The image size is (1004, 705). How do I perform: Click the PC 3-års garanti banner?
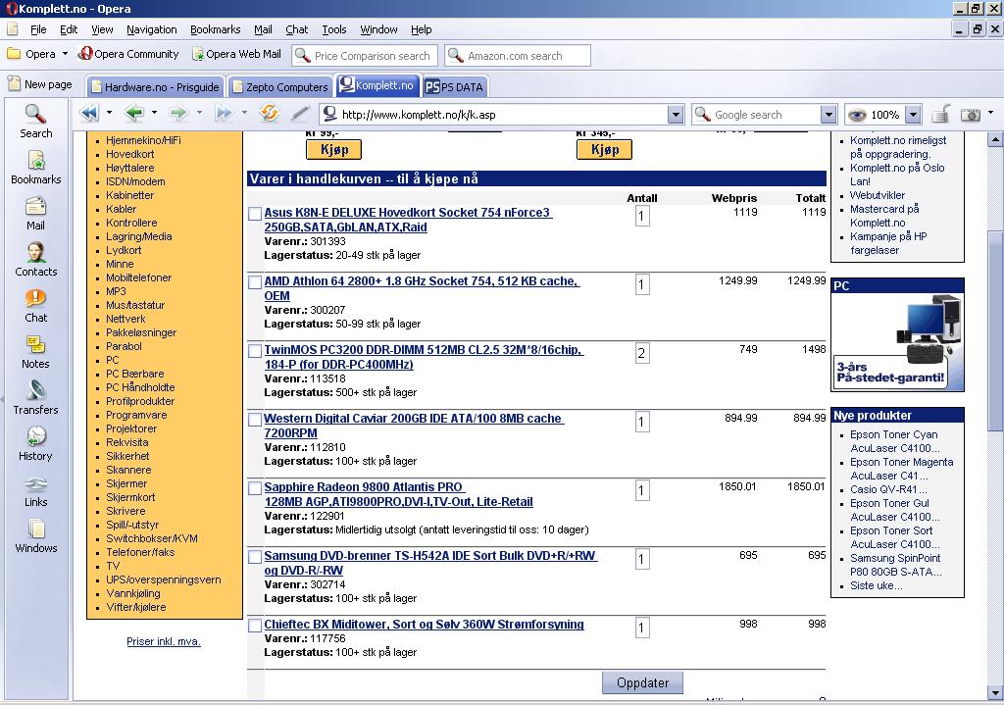pos(897,341)
